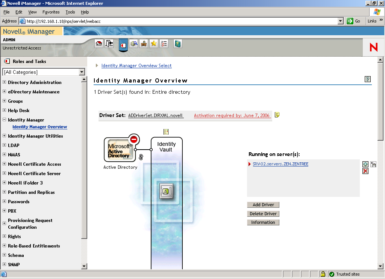Image resolution: width=385 pixels, height=279 pixels.
Task: Click the Add Driver button
Action: point(263,204)
